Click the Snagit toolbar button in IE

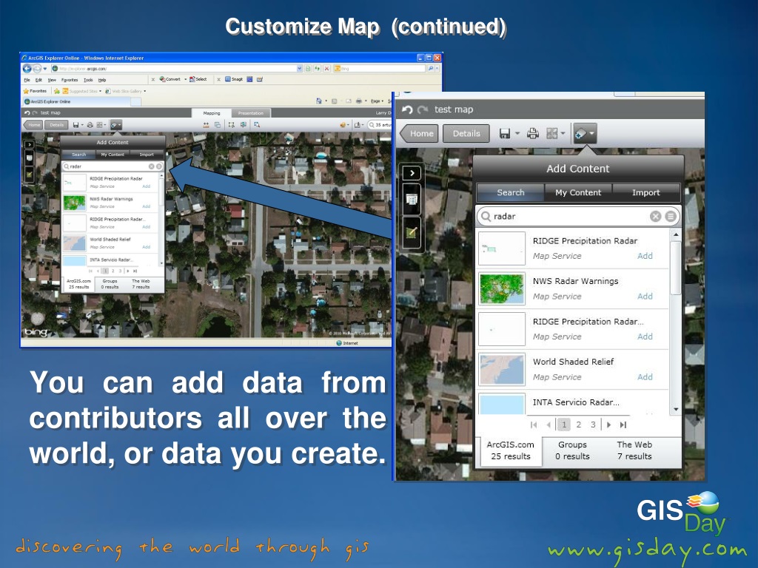click(233, 79)
